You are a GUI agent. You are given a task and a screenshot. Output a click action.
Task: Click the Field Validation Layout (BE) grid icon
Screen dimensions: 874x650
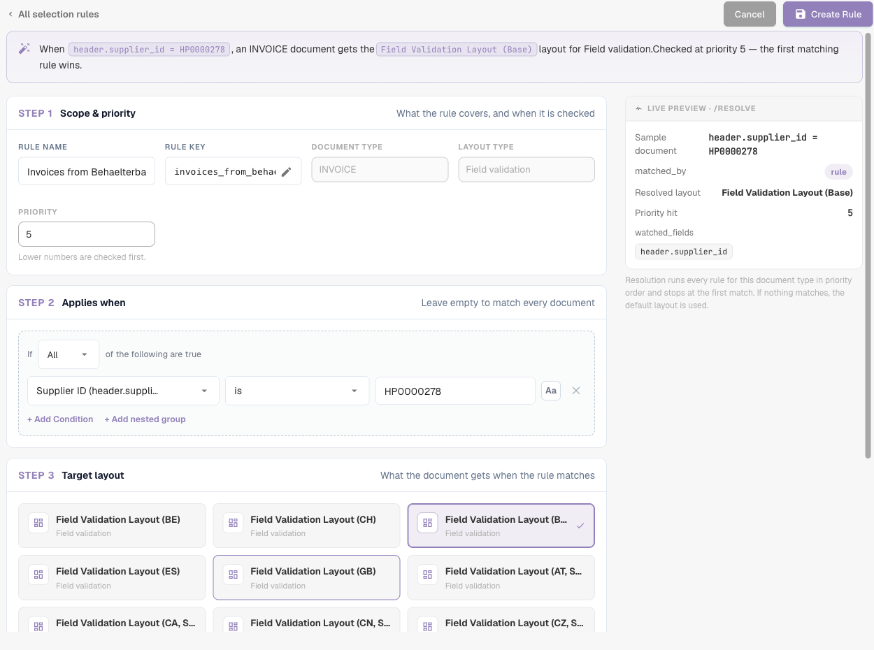38,522
